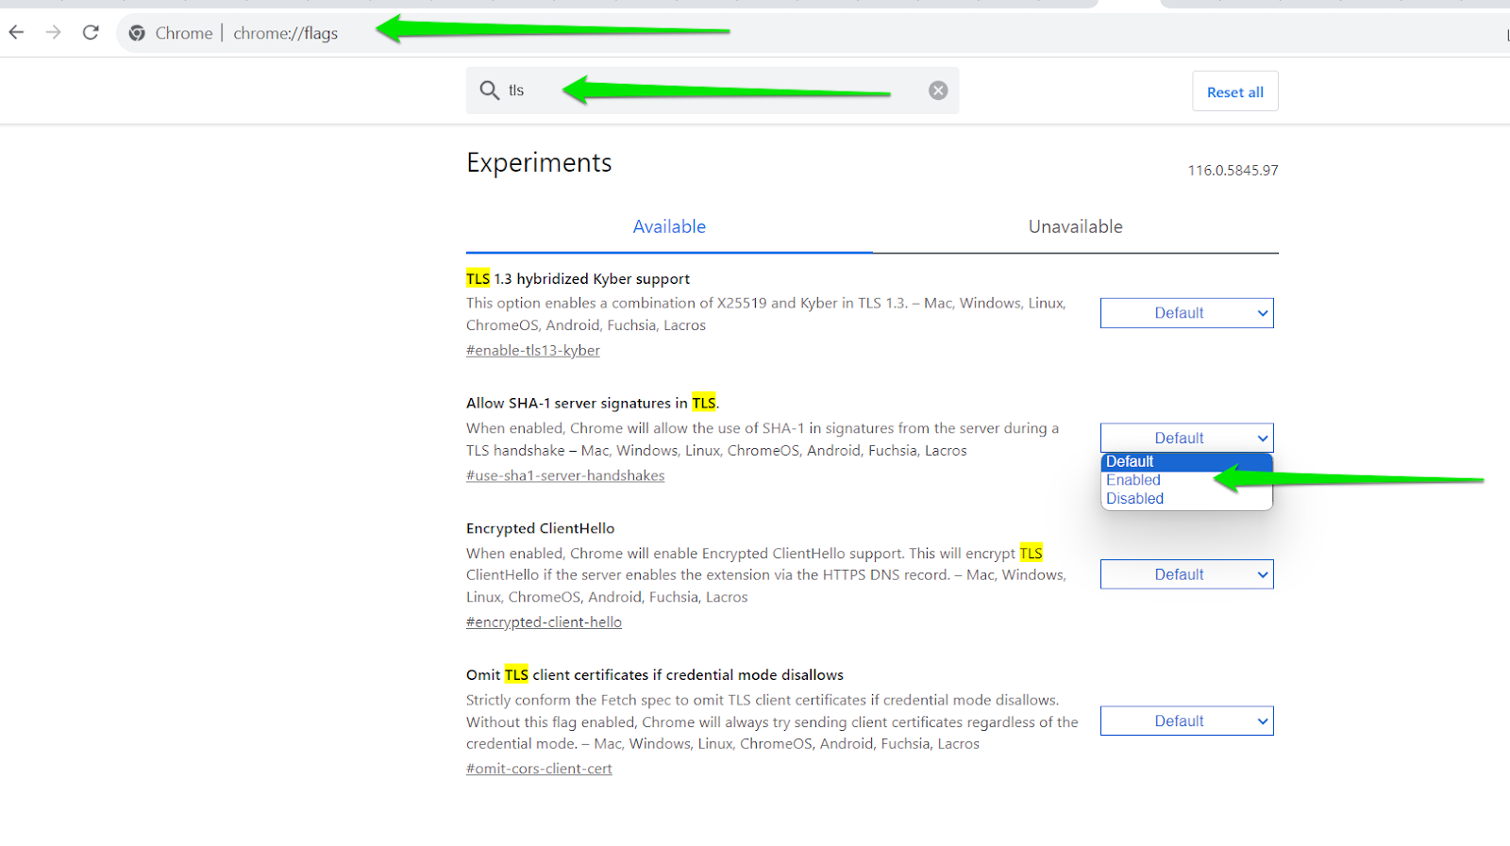The height and width of the screenshot is (846, 1510).
Task: Choose Disabled in the open list
Action: coord(1186,499)
